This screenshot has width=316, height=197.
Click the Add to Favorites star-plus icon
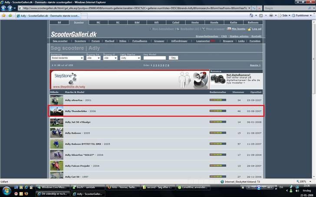point(10,16)
